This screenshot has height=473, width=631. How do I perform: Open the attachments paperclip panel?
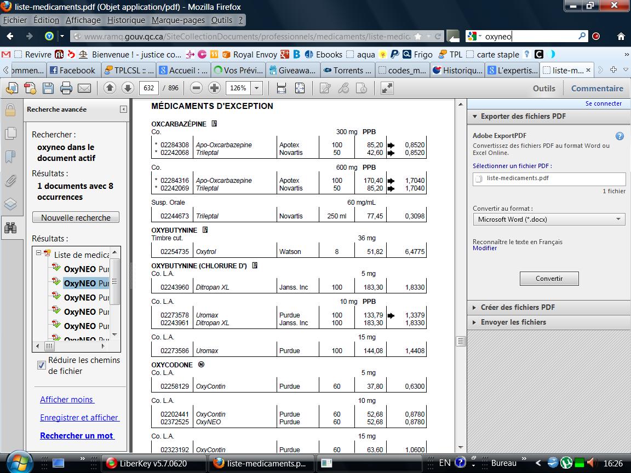pos(10,181)
